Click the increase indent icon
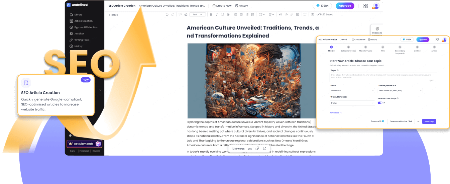The height and width of the screenshot is (184, 450). (x=241, y=14)
